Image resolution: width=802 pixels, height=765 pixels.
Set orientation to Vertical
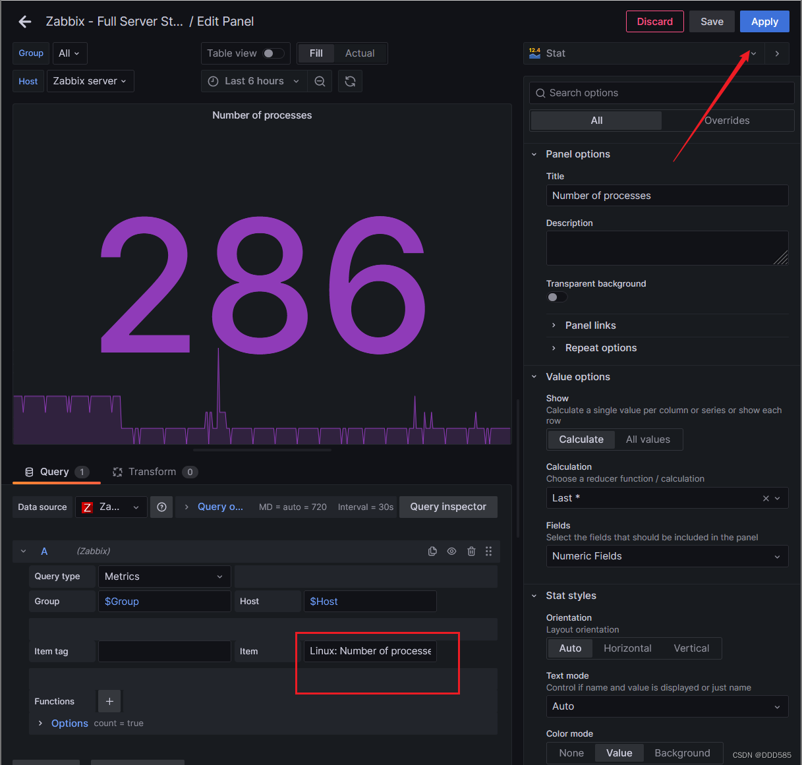[691, 648]
